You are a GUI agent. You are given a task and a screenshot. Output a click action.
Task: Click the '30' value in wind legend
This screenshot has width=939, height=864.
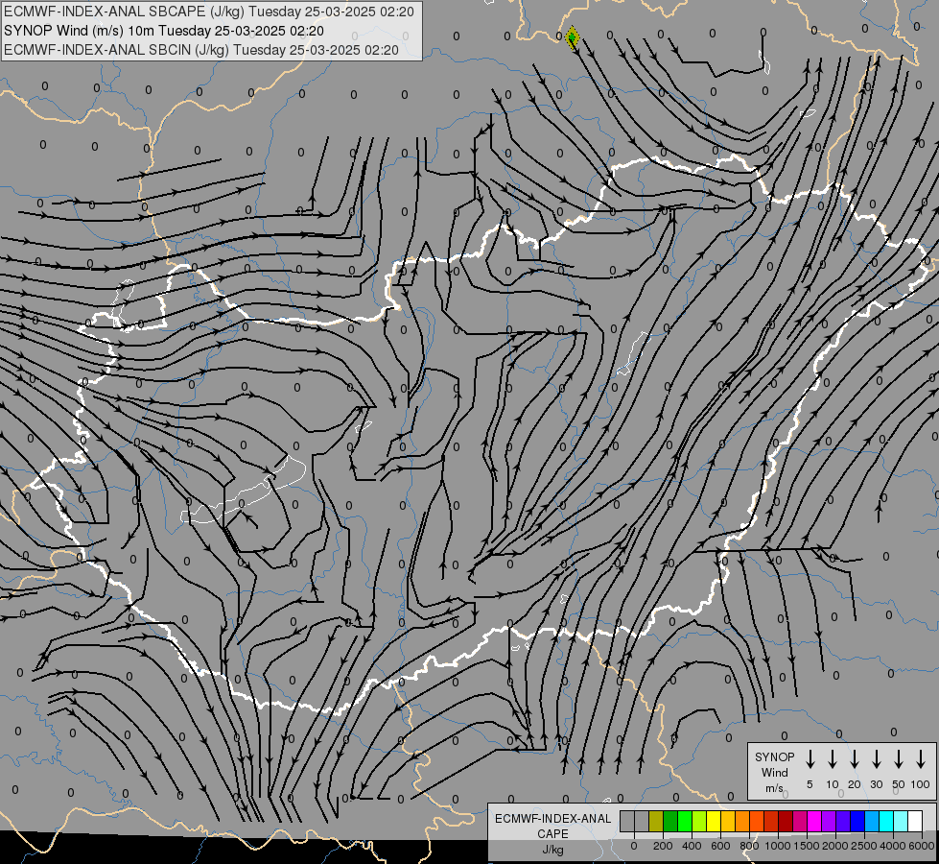(876, 784)
